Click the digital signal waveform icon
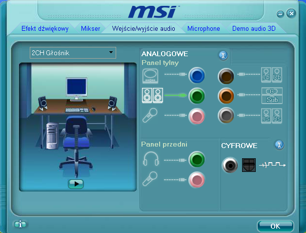Screen dimensions: 306x233 click(272, 165)
